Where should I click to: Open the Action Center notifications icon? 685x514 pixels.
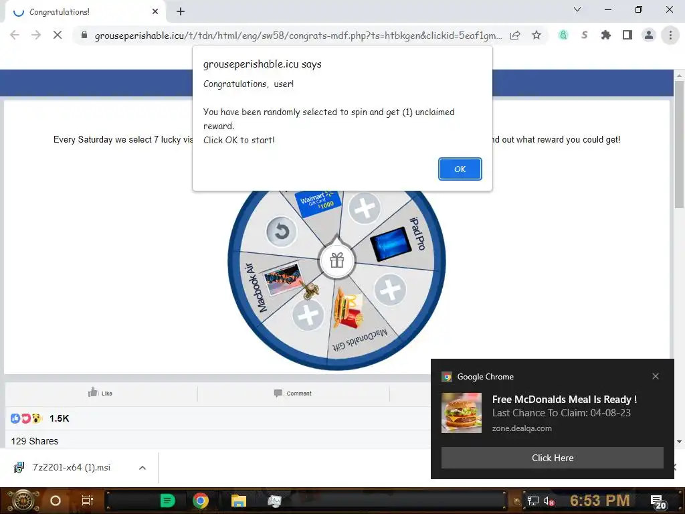click(x=658, y=502)
